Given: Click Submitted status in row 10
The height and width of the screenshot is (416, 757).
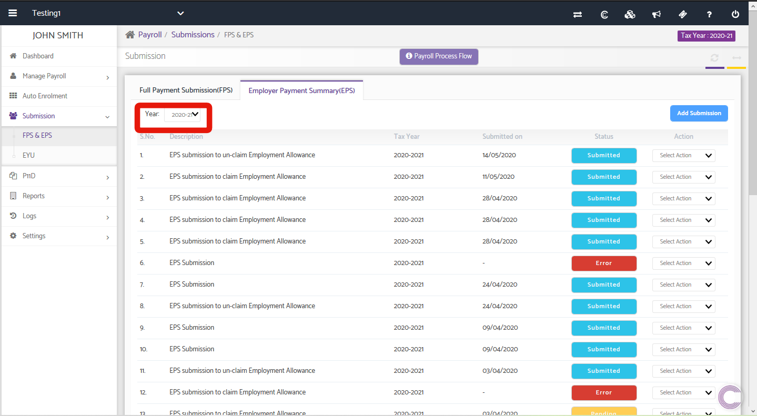Looking at the screenshot, I should point(604,350).
